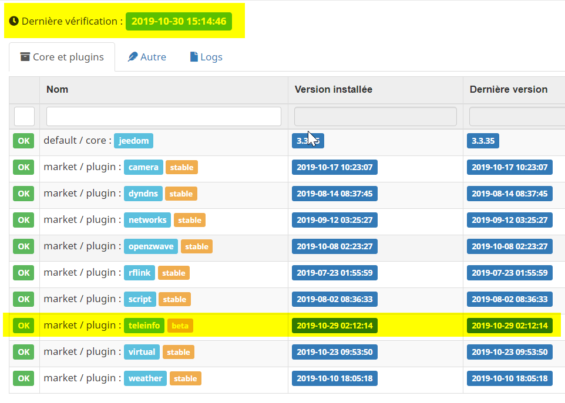Click the stable tag on camera row
This screenshot has width=565, height=403.
[x=181, y=167]
